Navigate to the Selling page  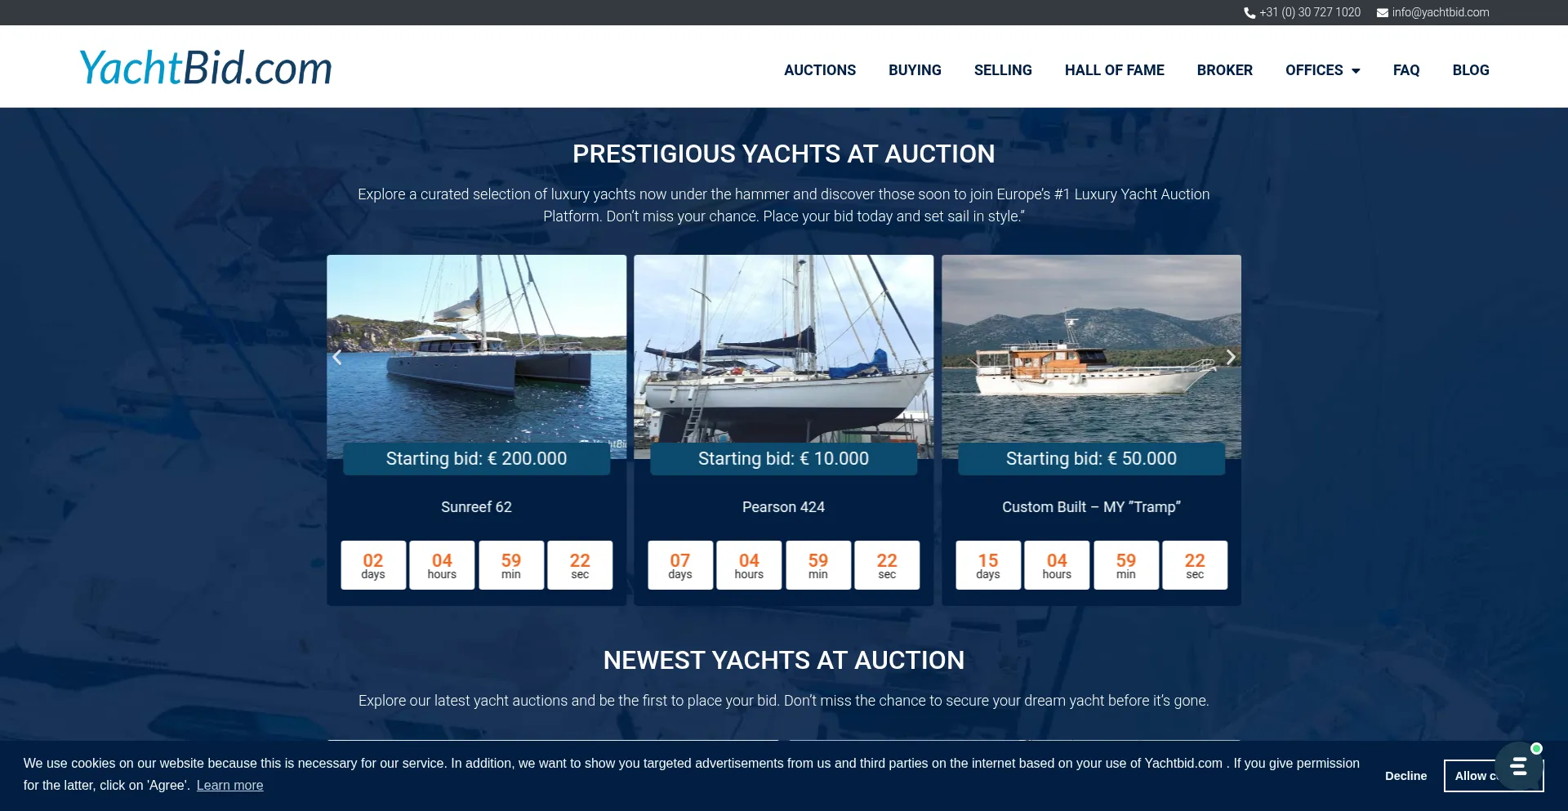point(1002,70)
